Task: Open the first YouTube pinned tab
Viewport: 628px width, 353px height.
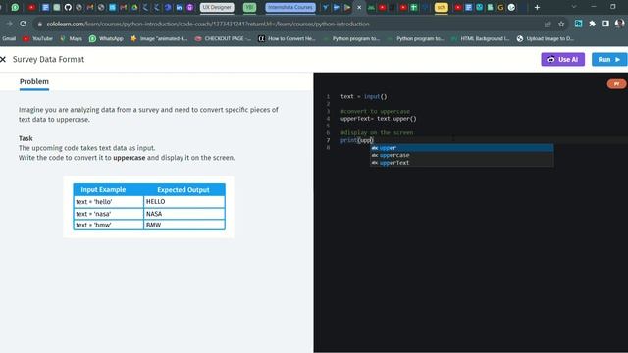Action: pyautogui.click(x=31, y=7)
